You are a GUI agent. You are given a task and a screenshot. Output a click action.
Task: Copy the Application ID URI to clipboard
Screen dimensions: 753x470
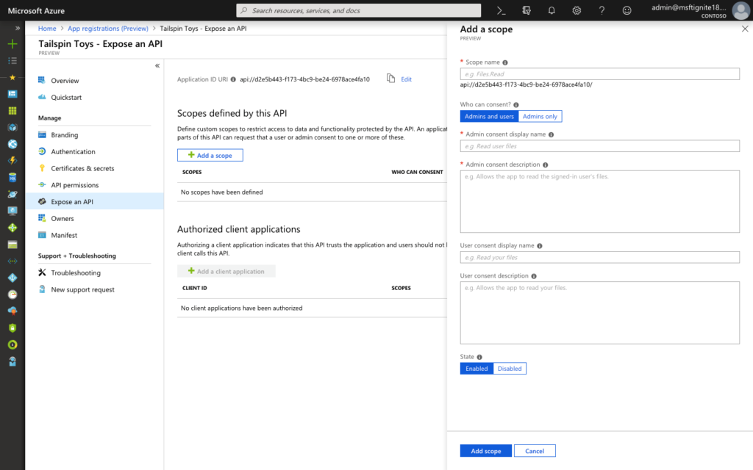(x=390, y=79)
